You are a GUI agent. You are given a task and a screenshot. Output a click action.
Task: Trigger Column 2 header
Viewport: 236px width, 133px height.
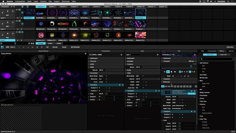pos(52,7)
